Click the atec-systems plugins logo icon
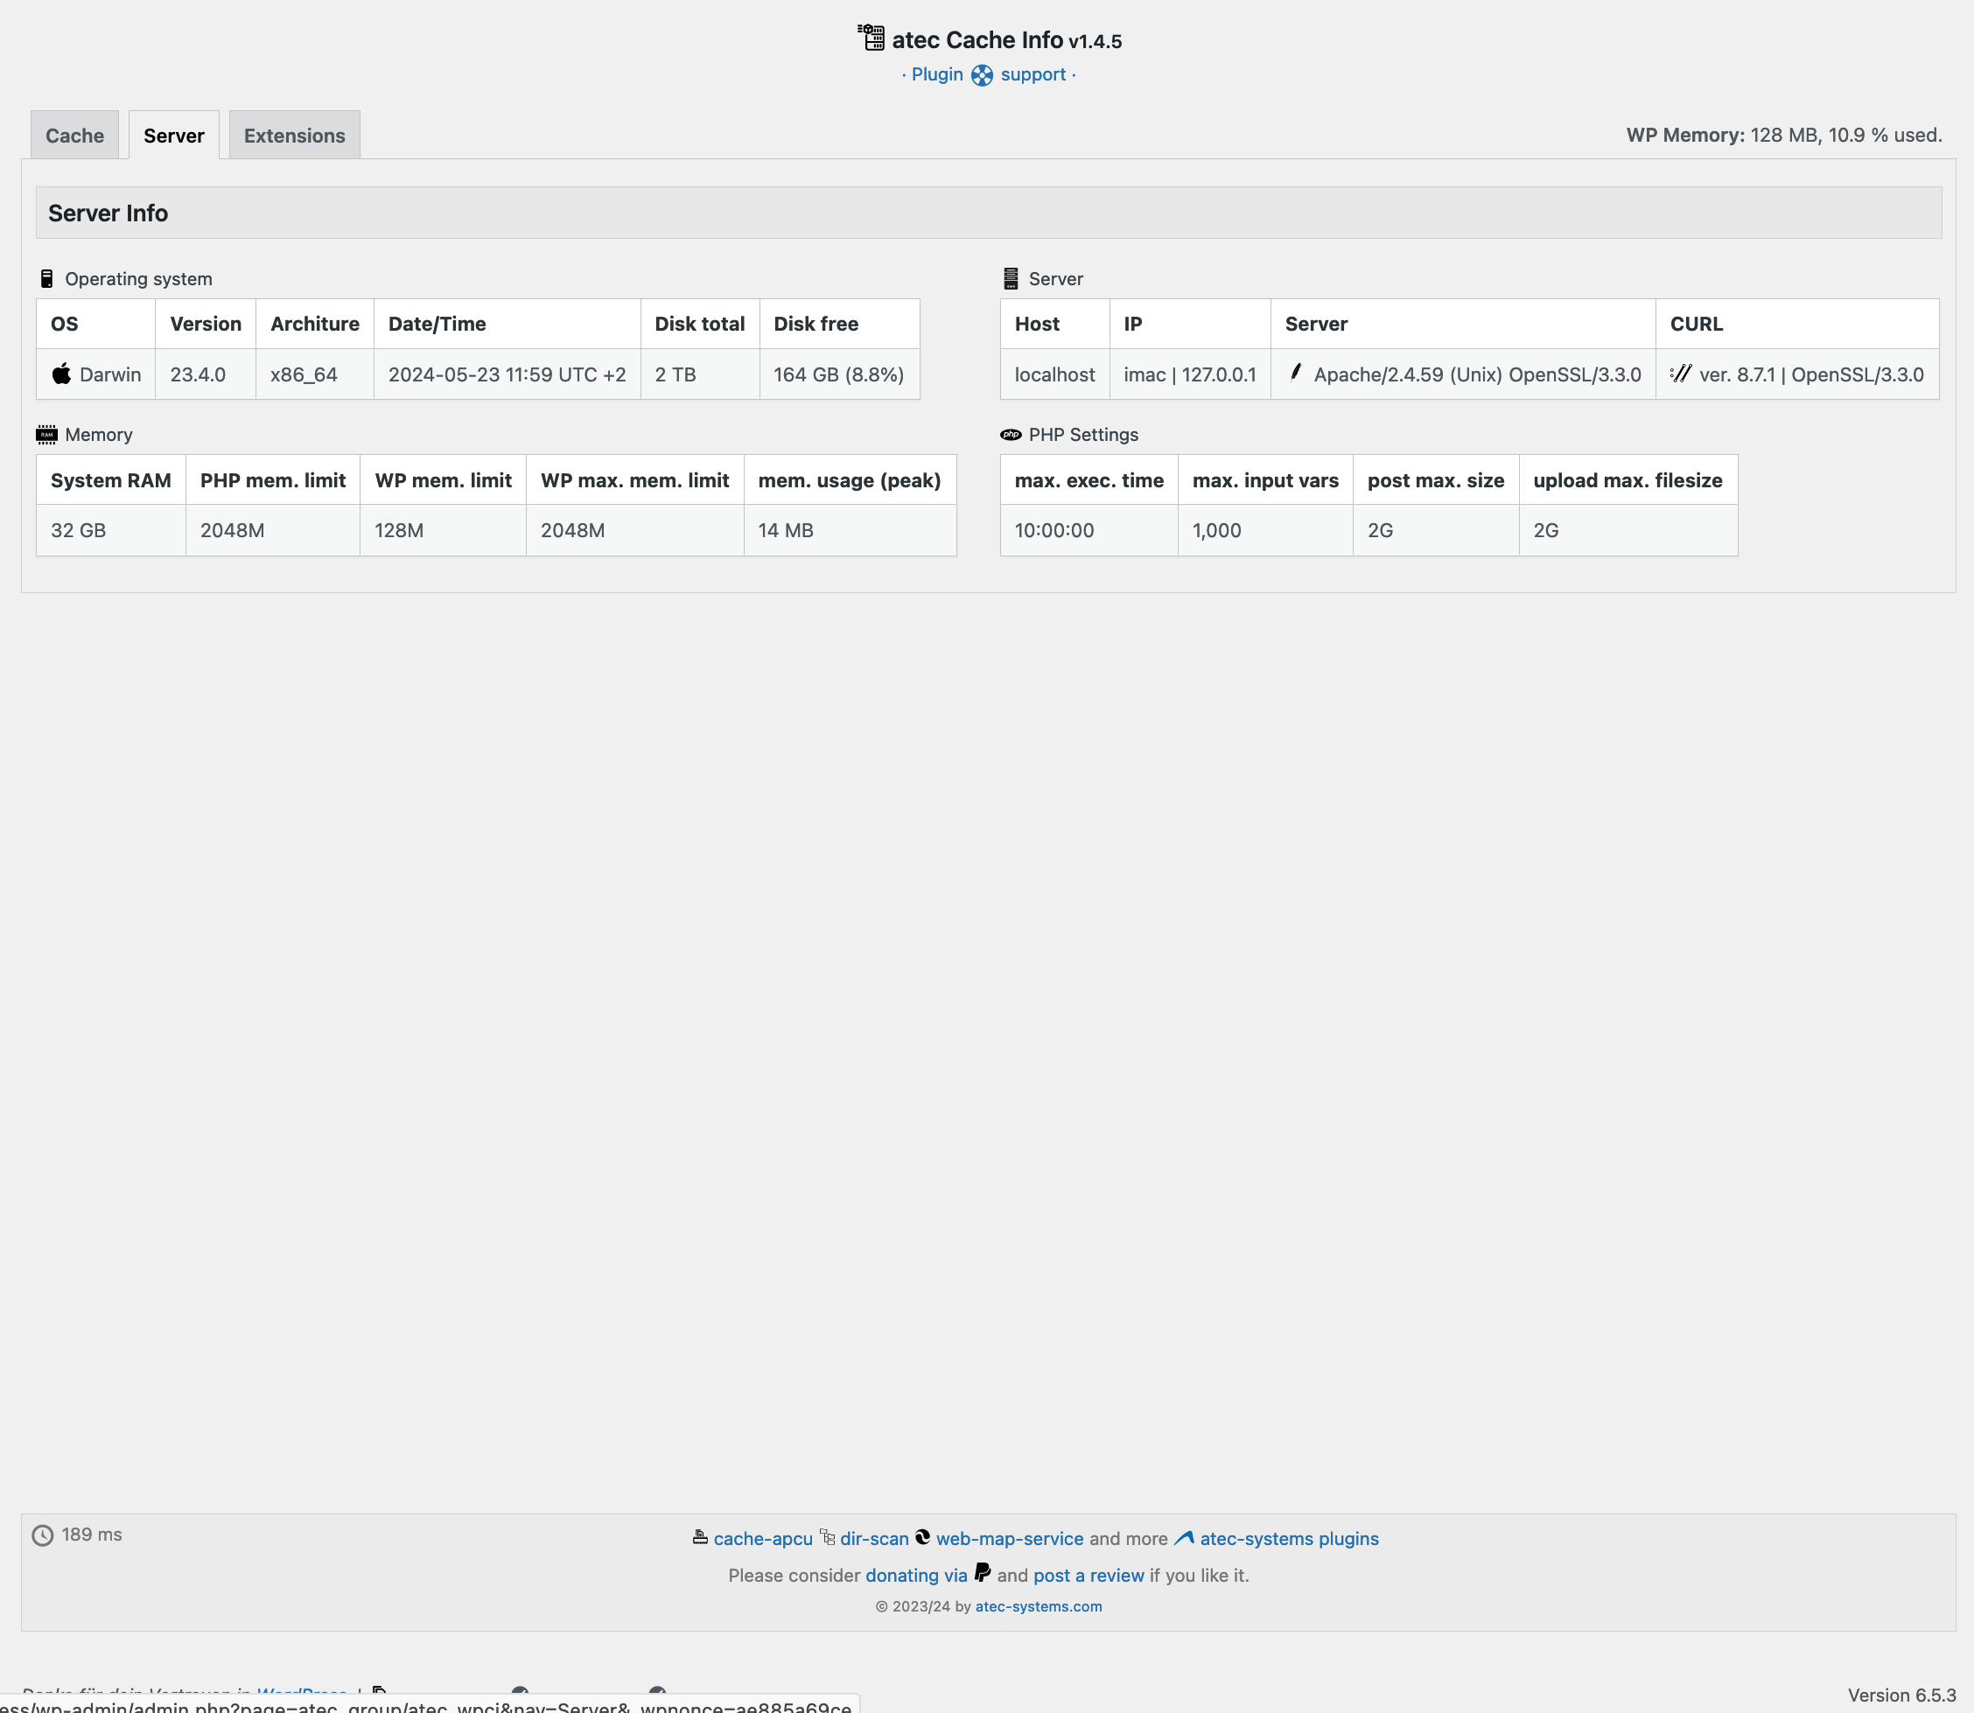The image size is (1974, 1713). tap(1185, 1538)
